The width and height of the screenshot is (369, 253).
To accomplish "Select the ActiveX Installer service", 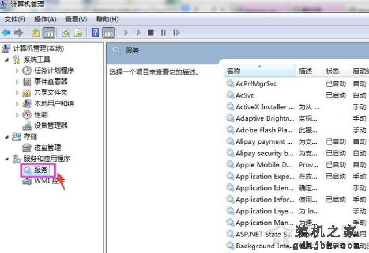I will coord(265,107).
